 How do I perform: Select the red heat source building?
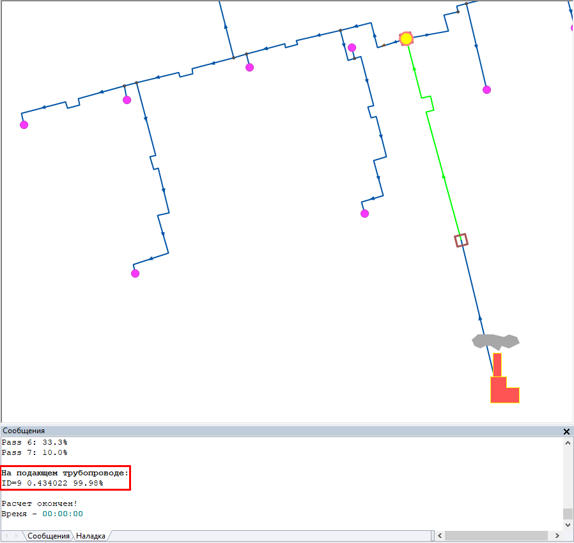(x=503, y=389)
